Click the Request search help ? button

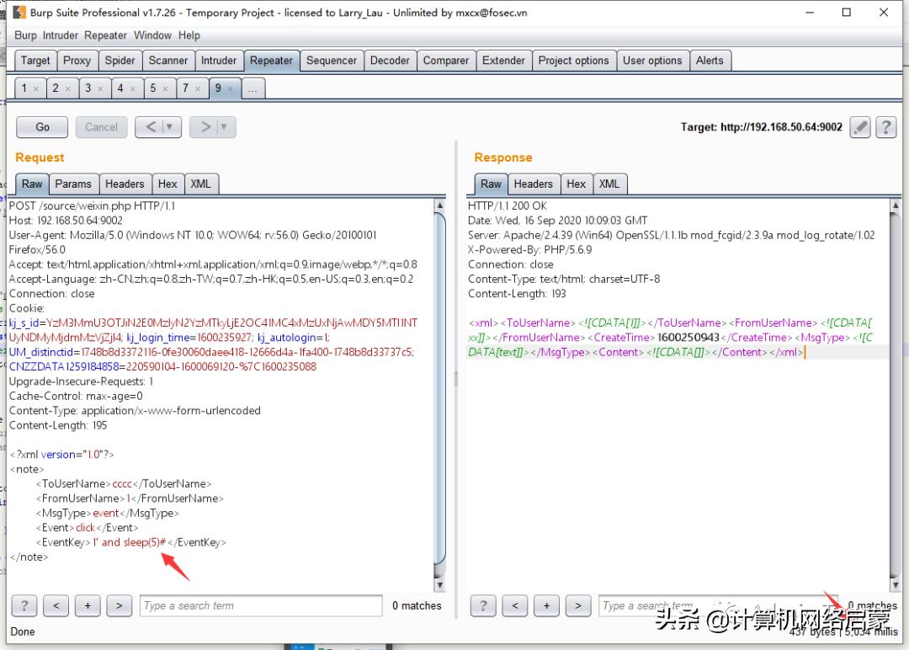(24, 606)
